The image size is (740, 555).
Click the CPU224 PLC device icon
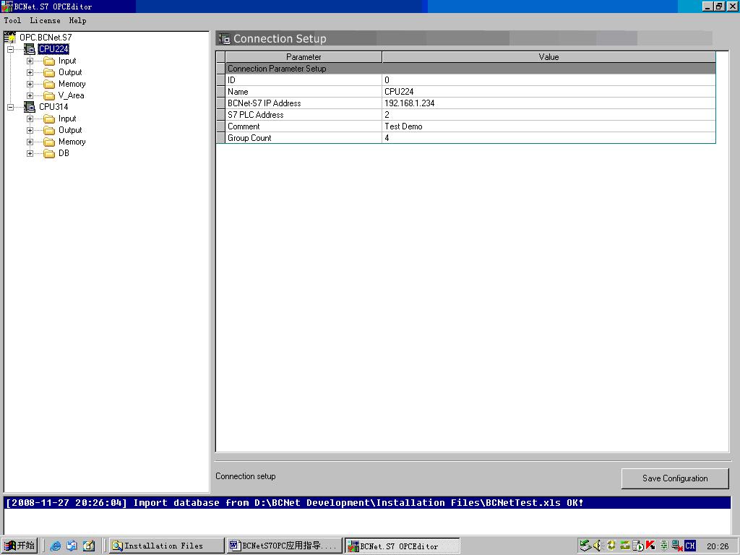(29, 48)
